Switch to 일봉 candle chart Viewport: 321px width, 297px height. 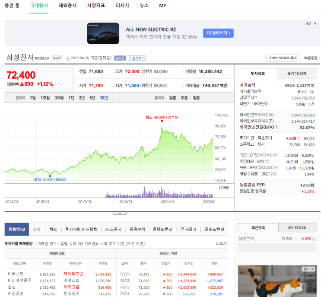tap(172, 98)
